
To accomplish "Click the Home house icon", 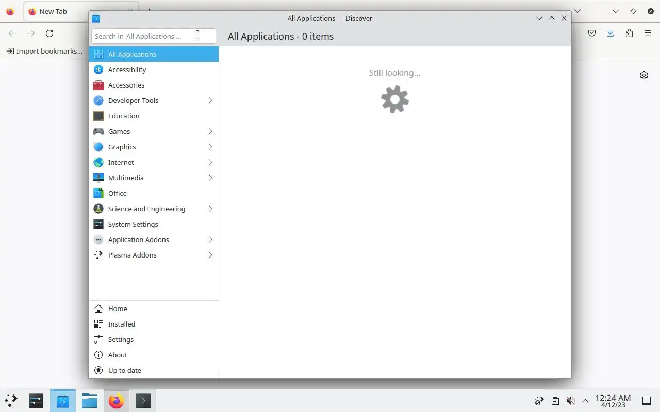I will [x=98, y=308].
